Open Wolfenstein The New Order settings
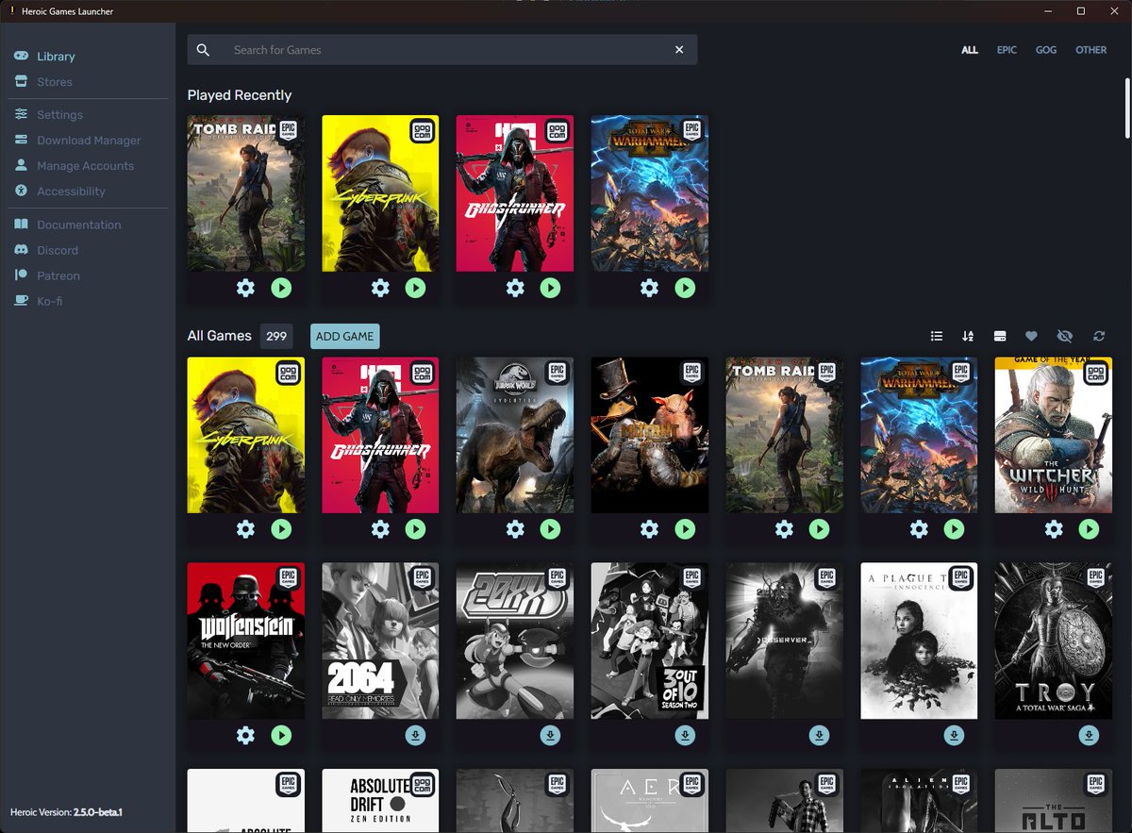Viewport: 1132px width, 833px height. [x=245, y=735]
